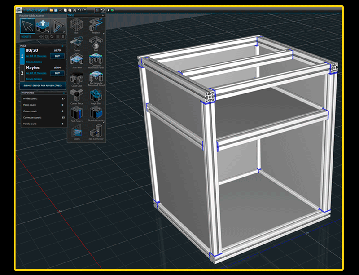Click the Undo arrow in the toolbar
The image size is (359, 275).
pyautogui.click(x=79, y=9)
